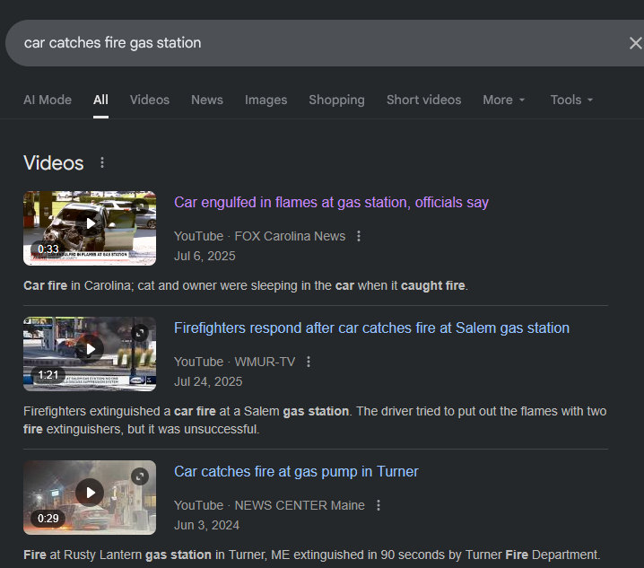Expand preview icon on FOX Carolina thumbnail
Viewport: 644px width, 568px height.
click(x=140, y=207)
